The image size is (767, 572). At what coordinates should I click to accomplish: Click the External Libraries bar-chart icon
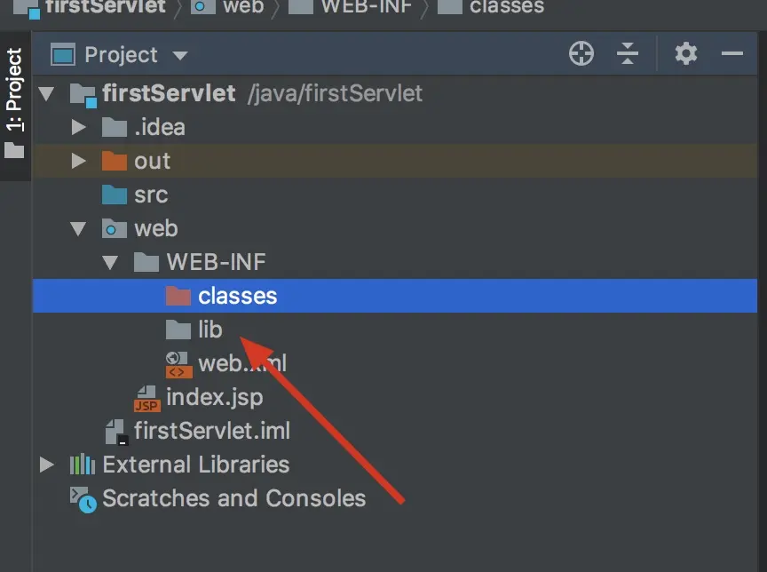click(82, 465)
